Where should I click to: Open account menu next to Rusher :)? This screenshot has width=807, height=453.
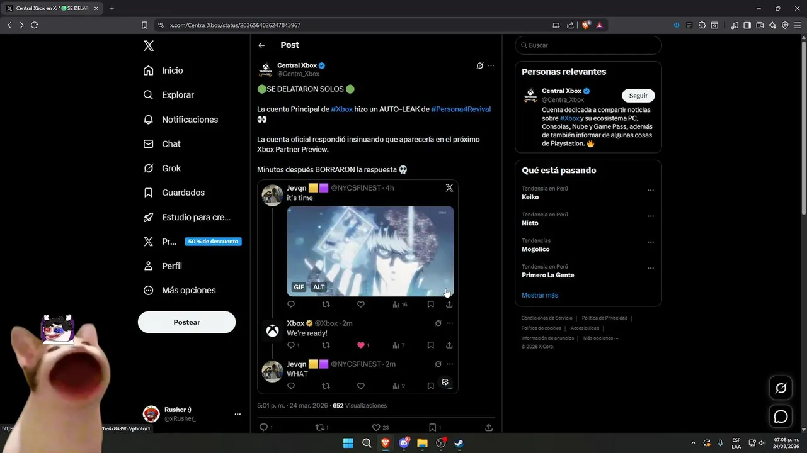point(238,414)
